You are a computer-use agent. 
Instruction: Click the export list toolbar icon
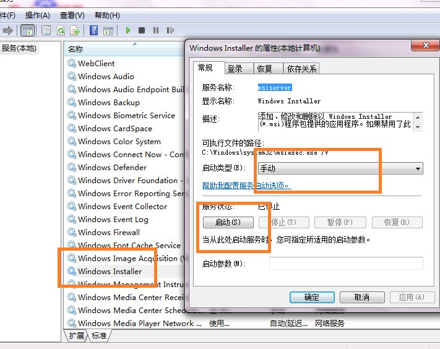(x=75, y=30)
